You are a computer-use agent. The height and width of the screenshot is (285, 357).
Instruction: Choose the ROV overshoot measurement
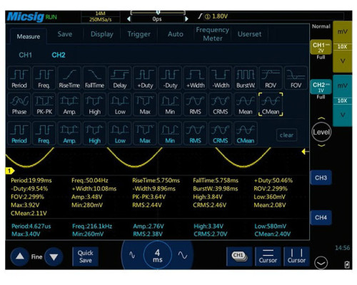click(271, 78)
